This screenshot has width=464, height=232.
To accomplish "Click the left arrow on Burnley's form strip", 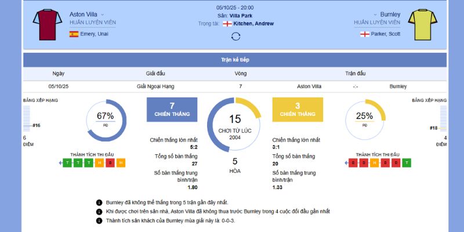I will tap(347, 163).
